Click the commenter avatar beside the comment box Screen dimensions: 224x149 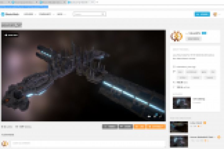point(5,144)
